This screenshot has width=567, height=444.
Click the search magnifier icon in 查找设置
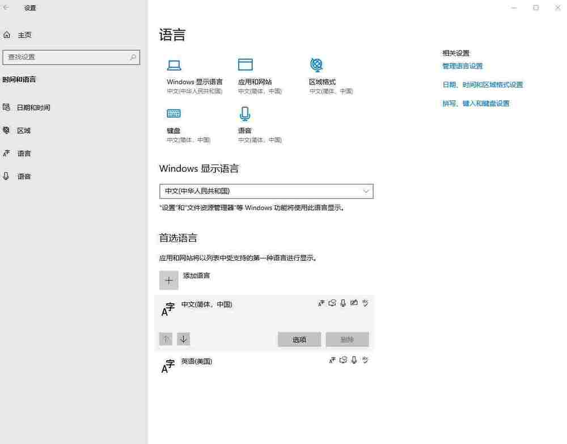click(x=133, y=57)
